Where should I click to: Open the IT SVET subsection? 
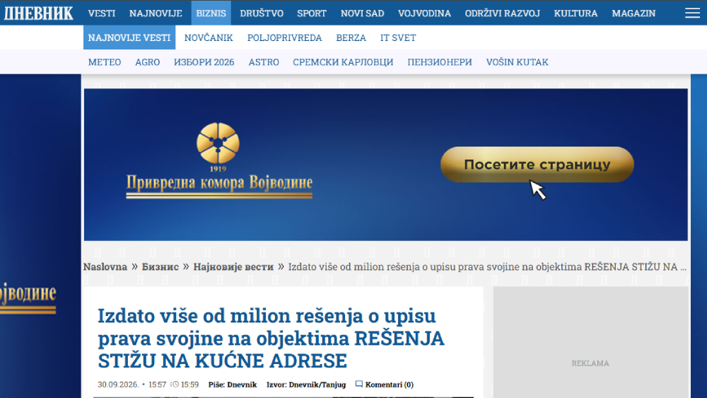(398, 37)
